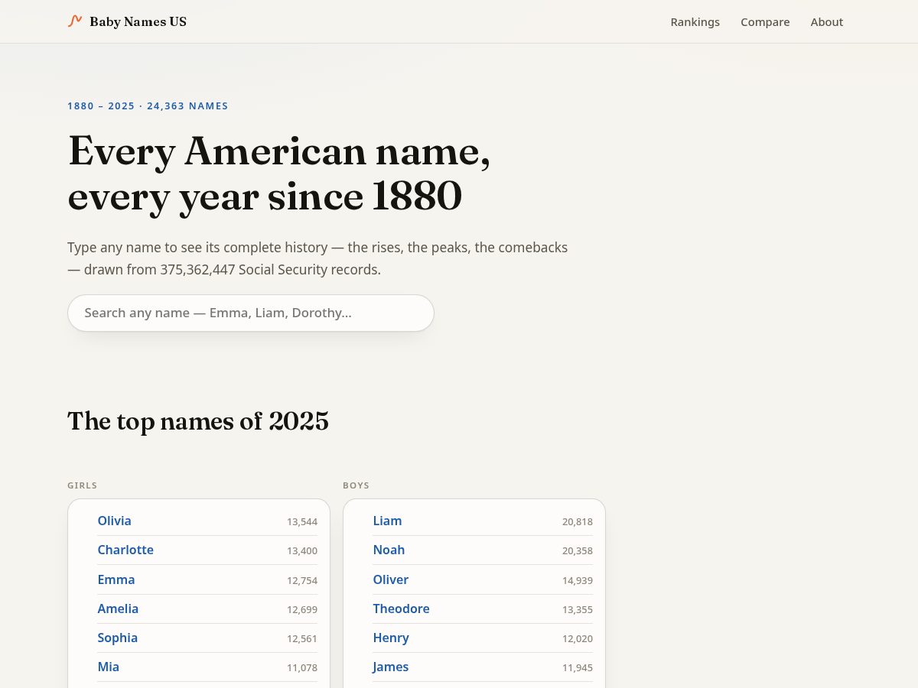Select Henry from the boys list
Screen dimensions: 918x688
pos(391,638)
